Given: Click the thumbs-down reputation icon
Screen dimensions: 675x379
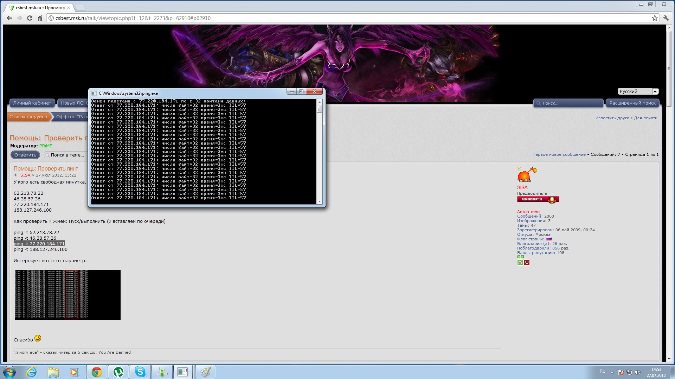Looking at the screenshot, I should (x=526, y=262).
